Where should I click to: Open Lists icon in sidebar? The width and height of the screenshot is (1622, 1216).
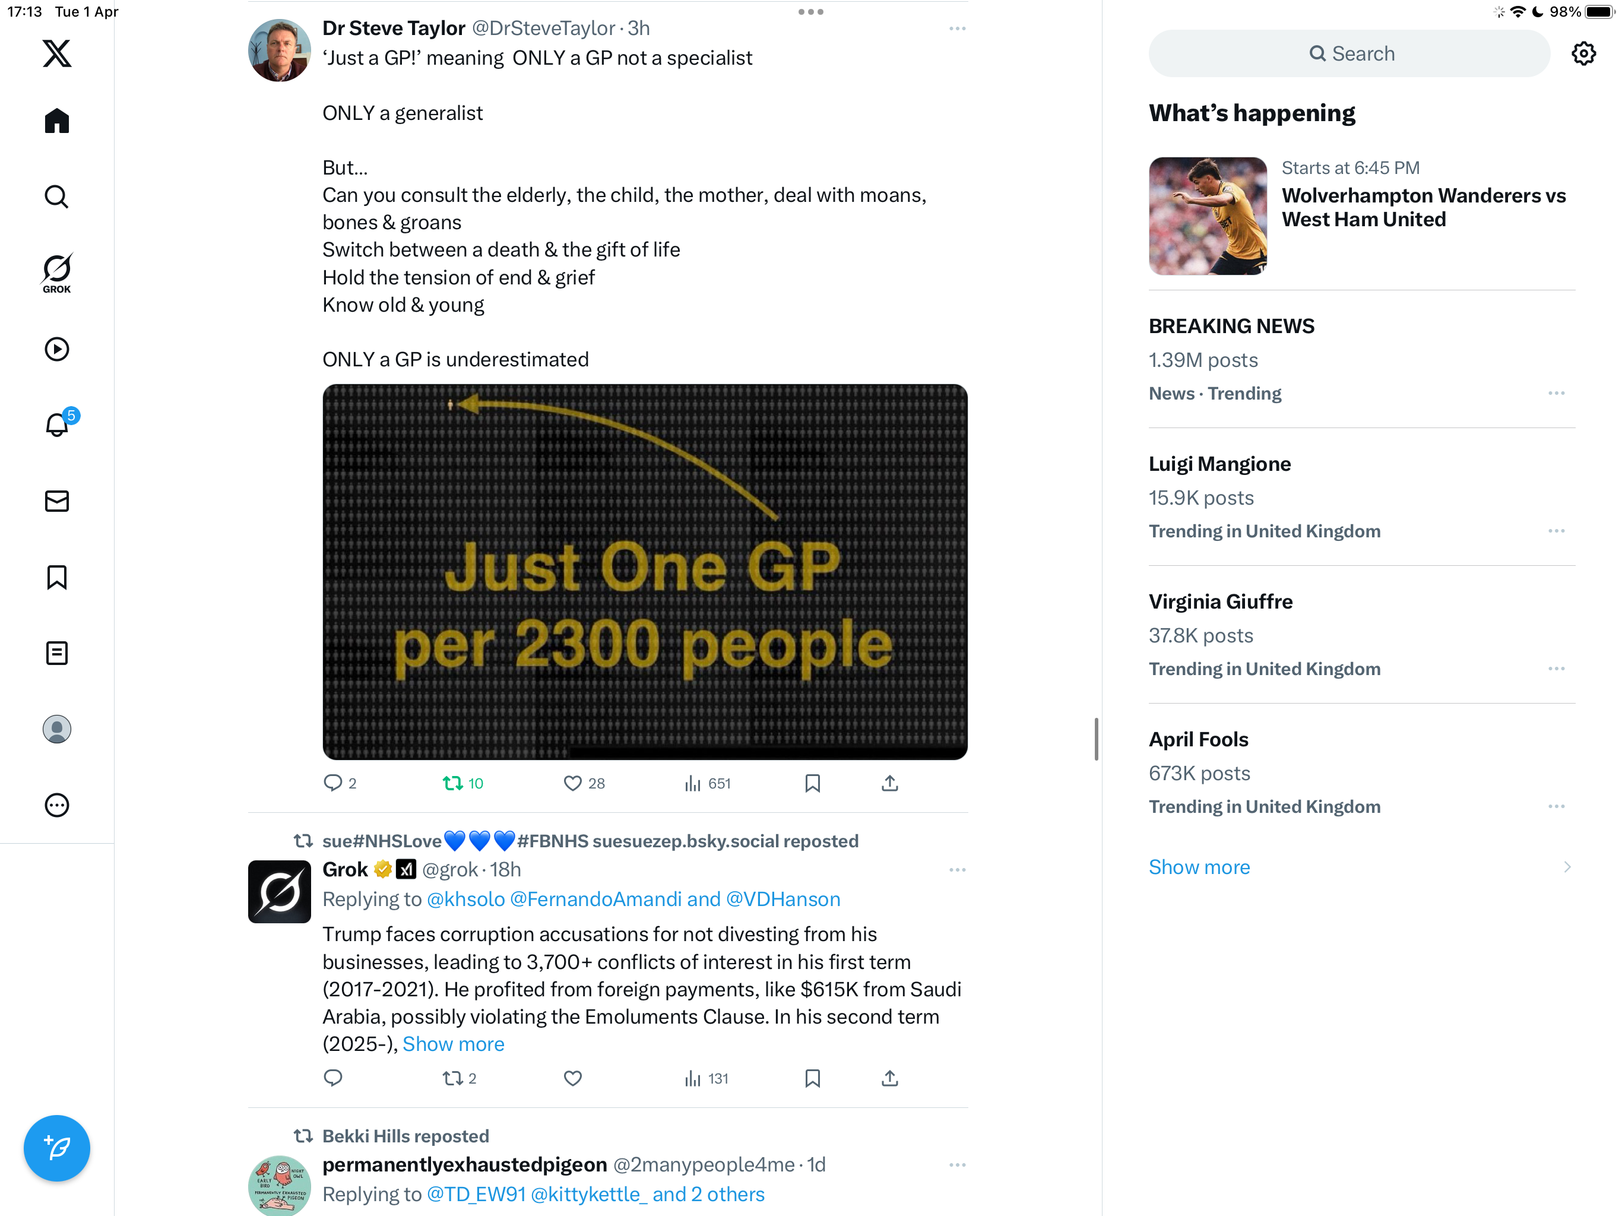tap(56, 653)
